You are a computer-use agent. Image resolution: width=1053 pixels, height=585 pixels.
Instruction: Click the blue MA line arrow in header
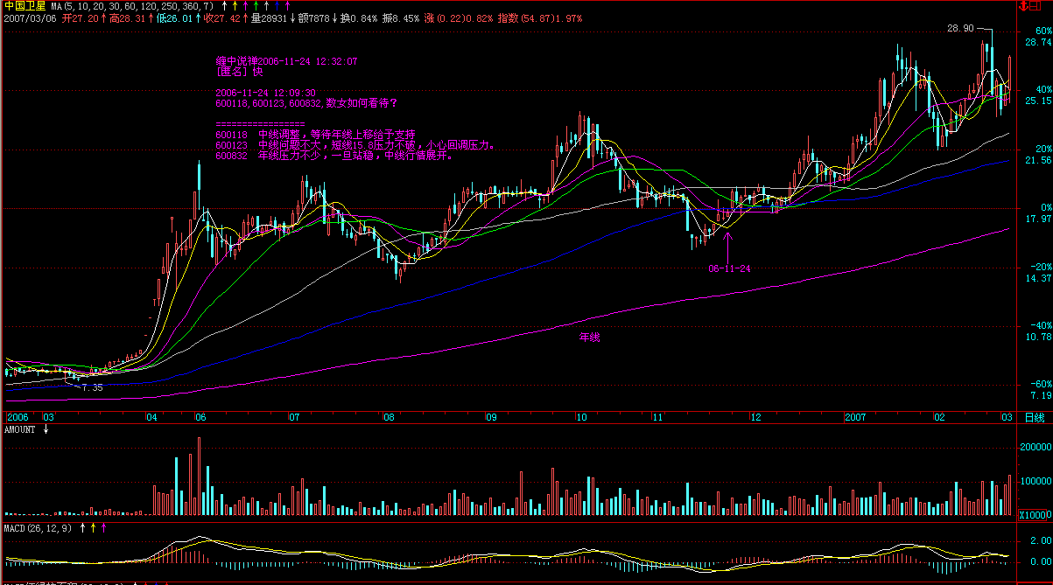(x=276, y=5)
